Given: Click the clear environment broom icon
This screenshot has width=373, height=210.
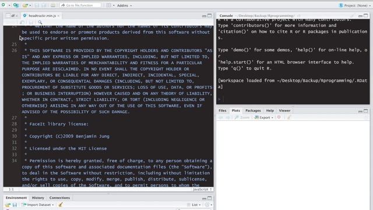Looking at the screenshot, I should point(61,205).
